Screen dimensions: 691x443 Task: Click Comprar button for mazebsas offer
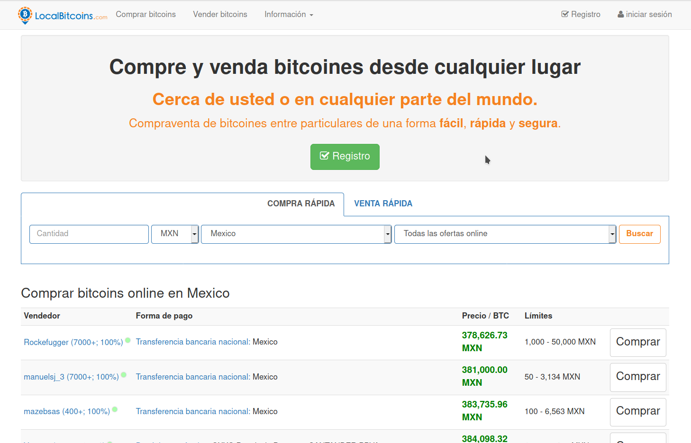638,412
